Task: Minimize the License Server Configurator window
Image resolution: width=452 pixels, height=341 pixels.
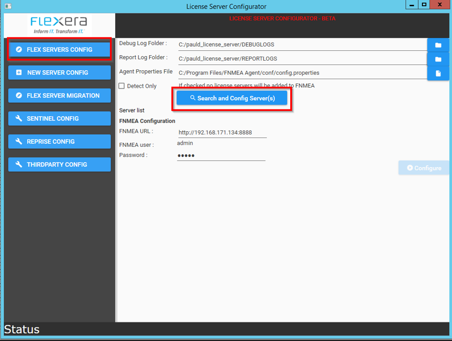Action: 412,5
